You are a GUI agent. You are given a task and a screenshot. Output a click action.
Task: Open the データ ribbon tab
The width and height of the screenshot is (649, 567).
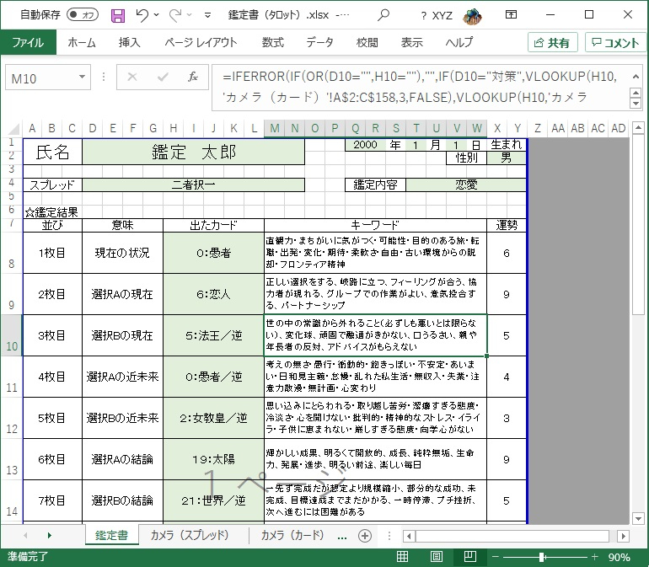click(319, 42)
